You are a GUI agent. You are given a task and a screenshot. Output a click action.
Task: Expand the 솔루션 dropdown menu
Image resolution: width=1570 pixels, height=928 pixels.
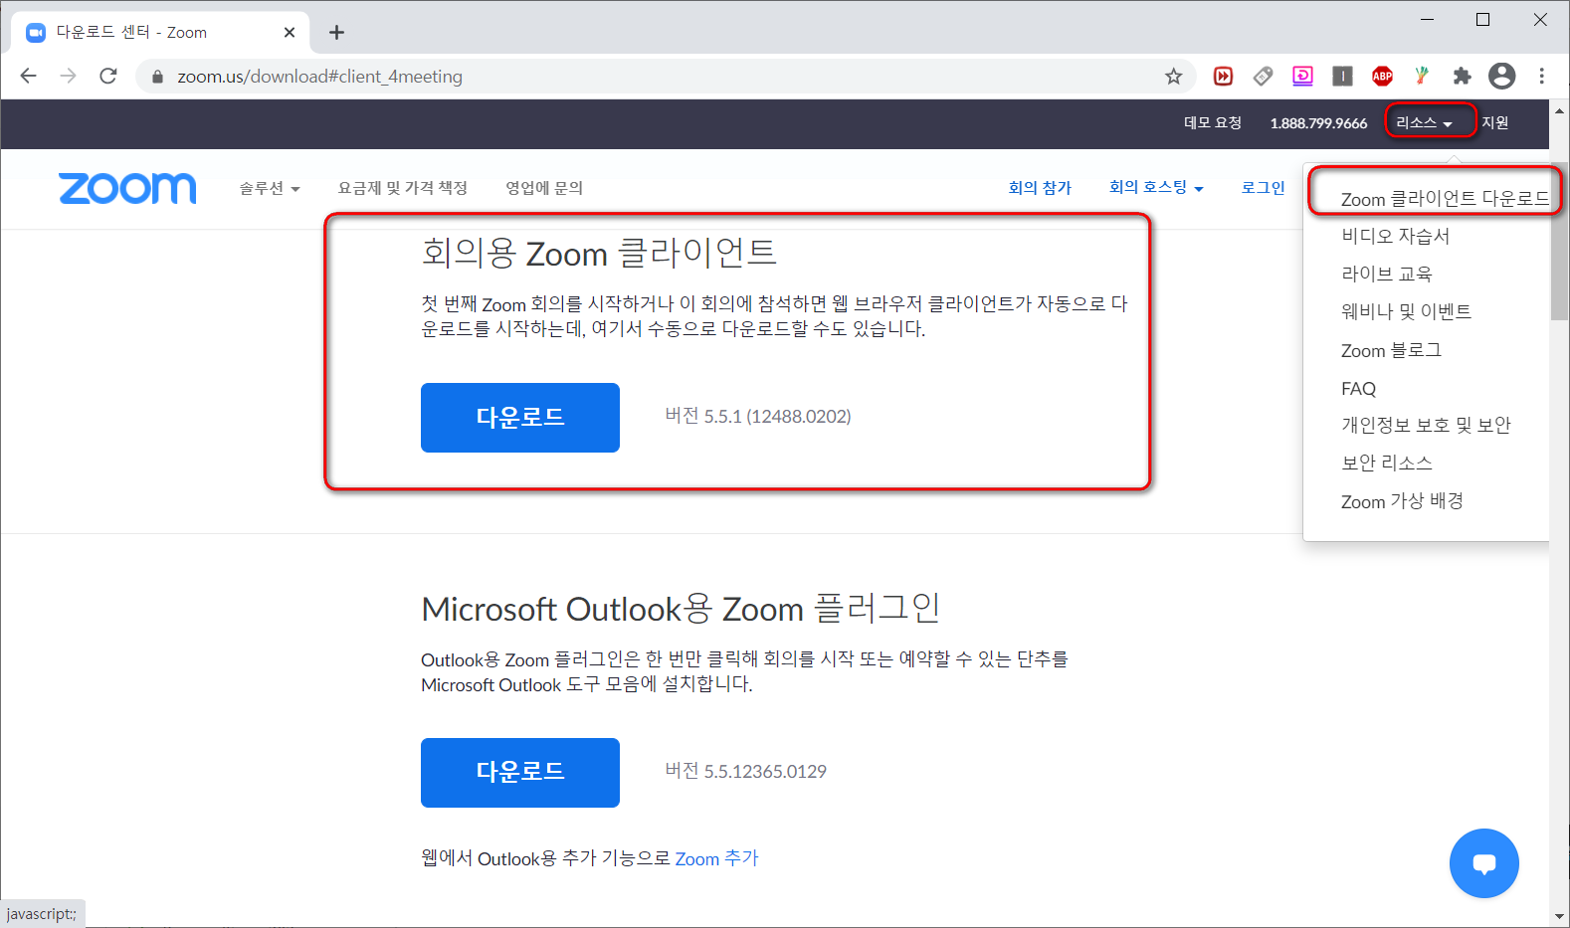270,188
